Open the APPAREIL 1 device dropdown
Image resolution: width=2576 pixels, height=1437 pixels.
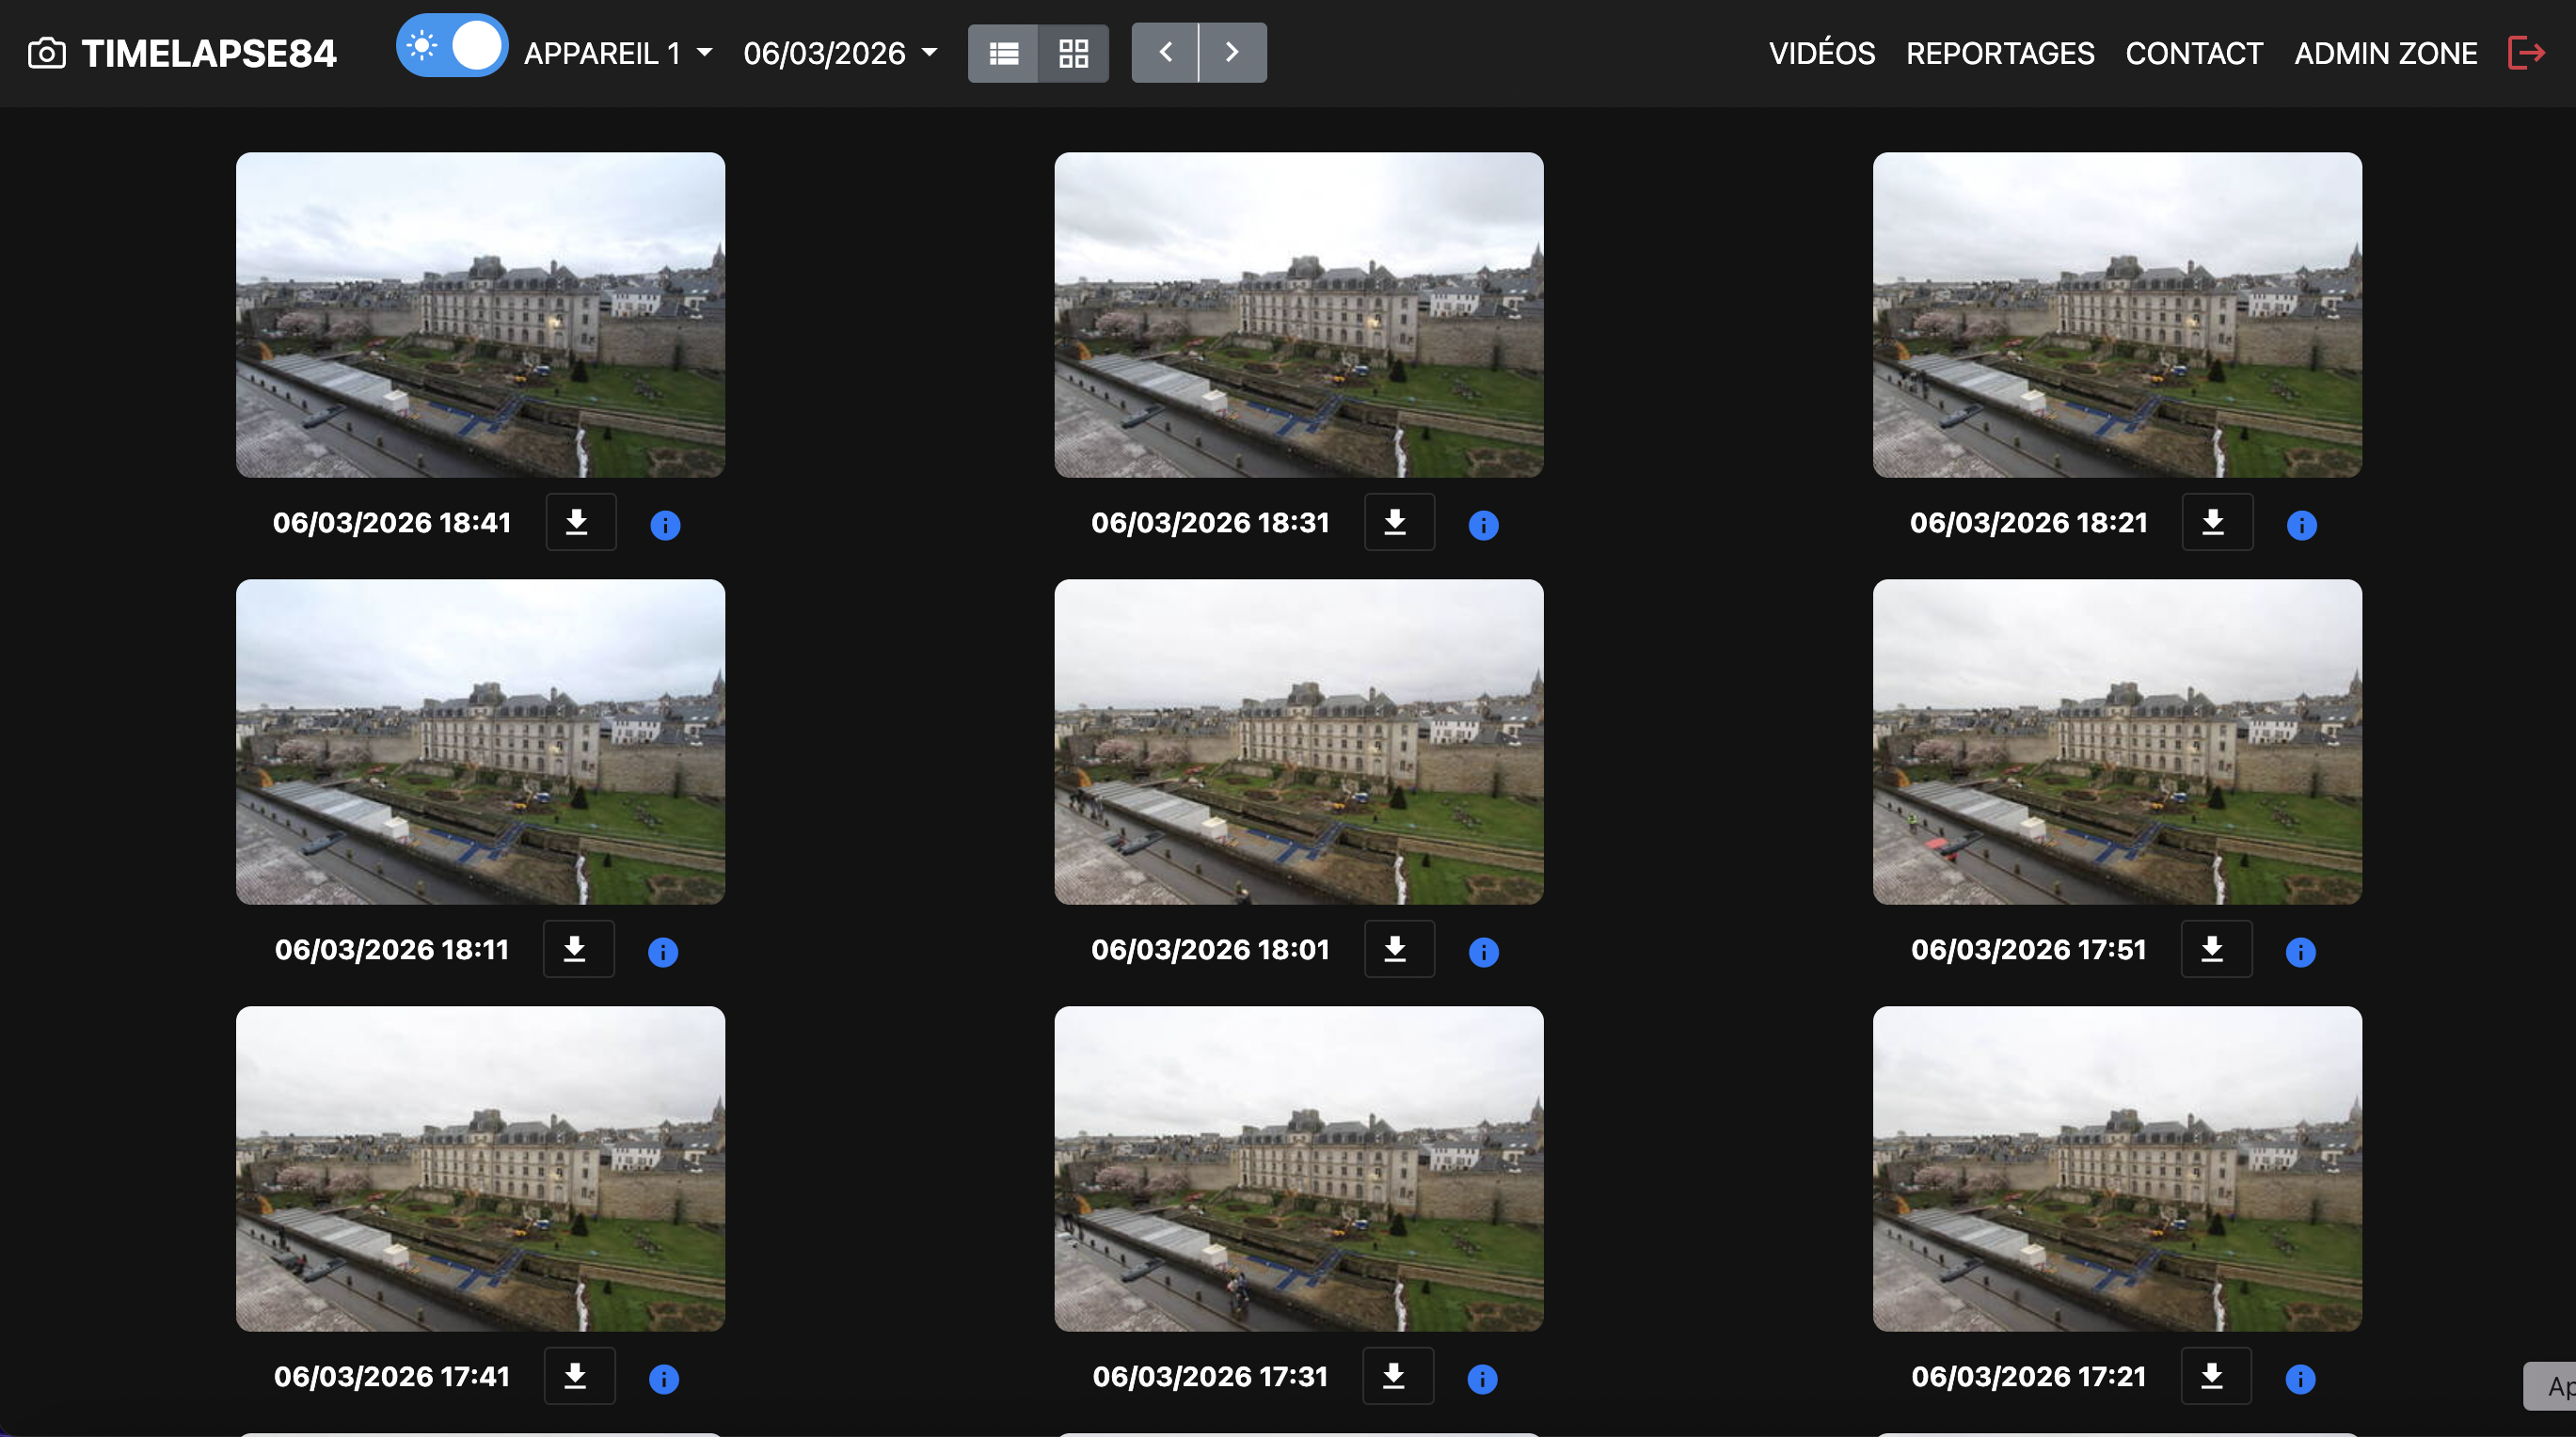coord(617,53)
